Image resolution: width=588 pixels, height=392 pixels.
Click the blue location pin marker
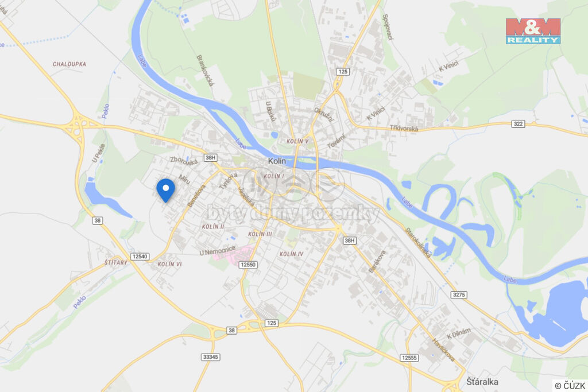point(166,190)
